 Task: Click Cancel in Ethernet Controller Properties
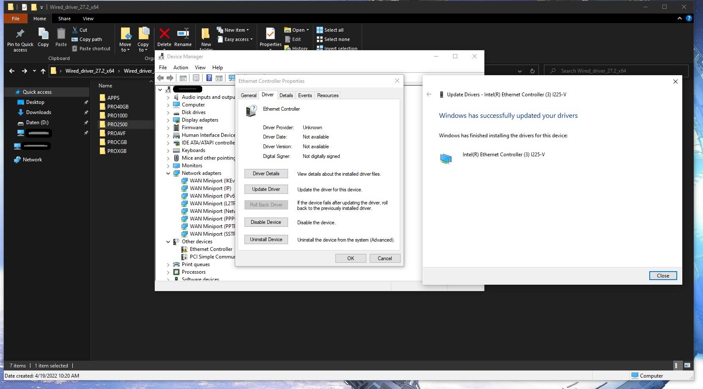point(385,258)
